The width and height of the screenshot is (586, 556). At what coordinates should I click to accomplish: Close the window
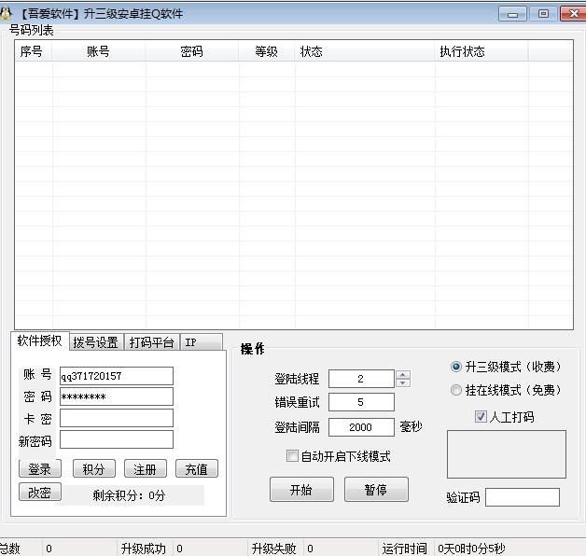point(573,14)
